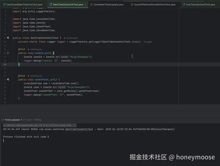Image resolution: width=220 pixels, height=166 pixels.
Task: Run the zoneOffset_out test from gutter
Action: coord(8,79)
